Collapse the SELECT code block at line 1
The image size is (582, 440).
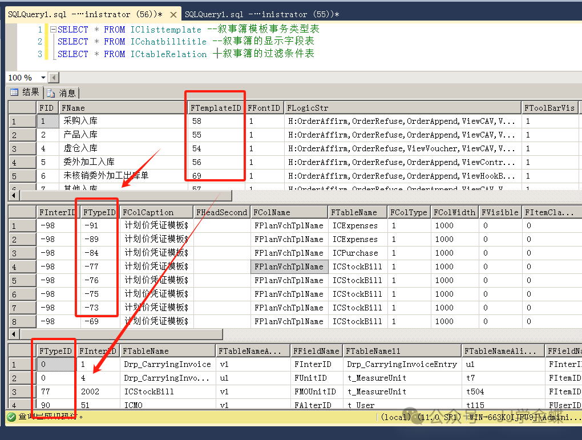click(53, 30)
